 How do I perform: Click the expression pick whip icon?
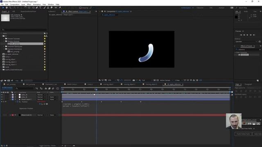(45, 104)
